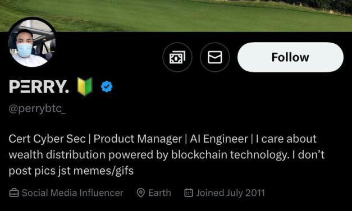
Task: Click the green-yellow beginner emoji
Action: (85, 86)
